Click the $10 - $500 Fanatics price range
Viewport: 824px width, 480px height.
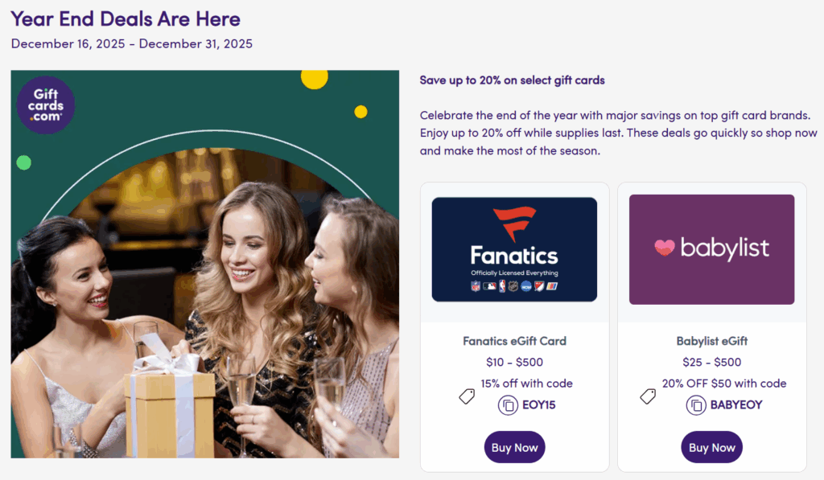click(x=514, y=363)
